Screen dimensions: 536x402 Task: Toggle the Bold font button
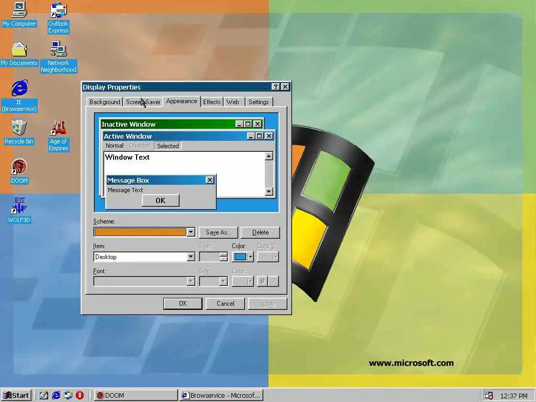point(262,281)
